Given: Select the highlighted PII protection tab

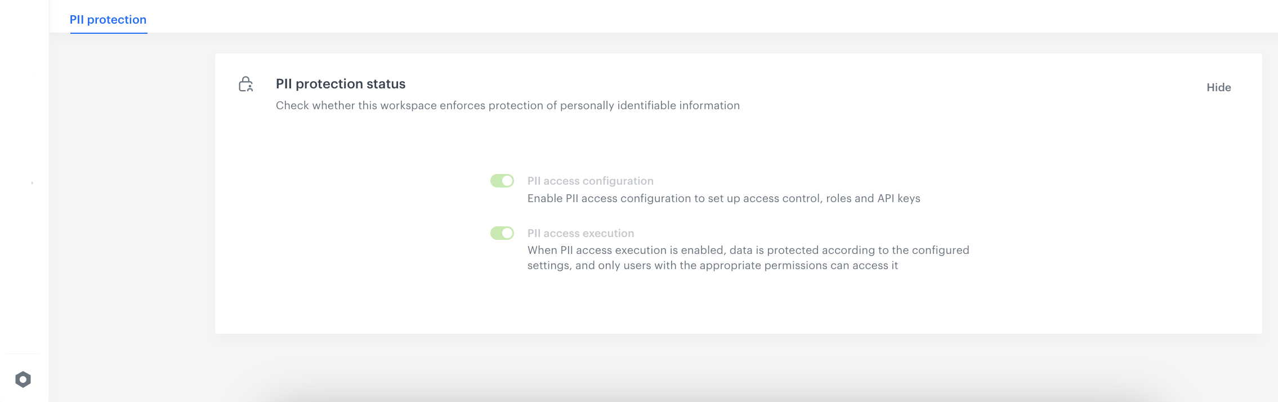Looking at the screenshot, I should (108, 19).
